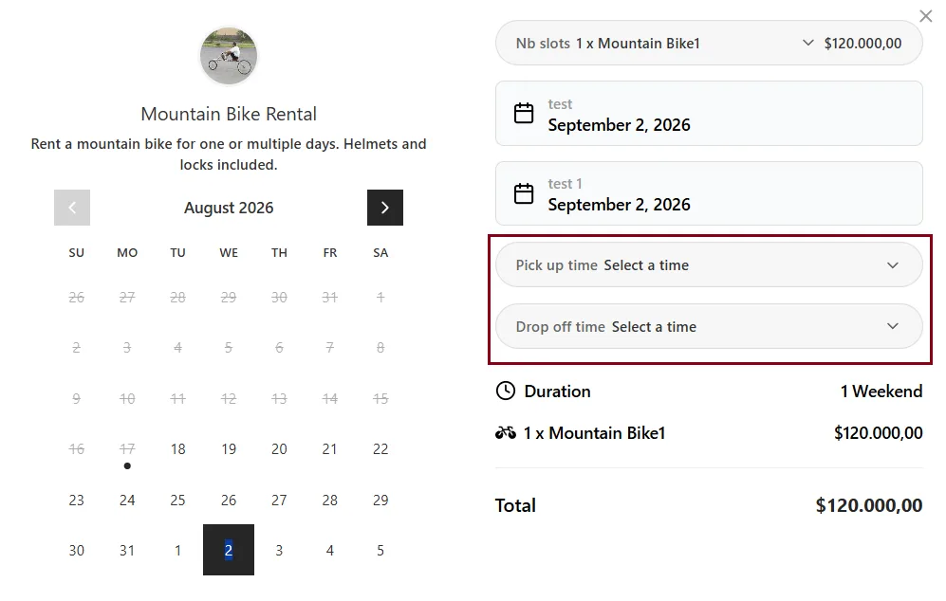946x601 pixels.
Task: Click chevron on Drop off time selector
Action: (892, 326)
